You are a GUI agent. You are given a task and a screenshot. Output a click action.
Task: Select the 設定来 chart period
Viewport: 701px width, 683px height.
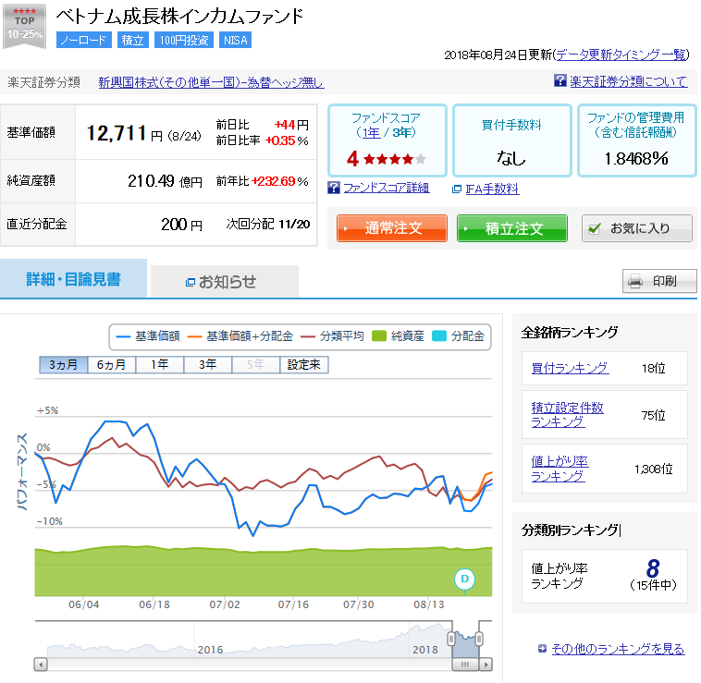coord(304,365)
